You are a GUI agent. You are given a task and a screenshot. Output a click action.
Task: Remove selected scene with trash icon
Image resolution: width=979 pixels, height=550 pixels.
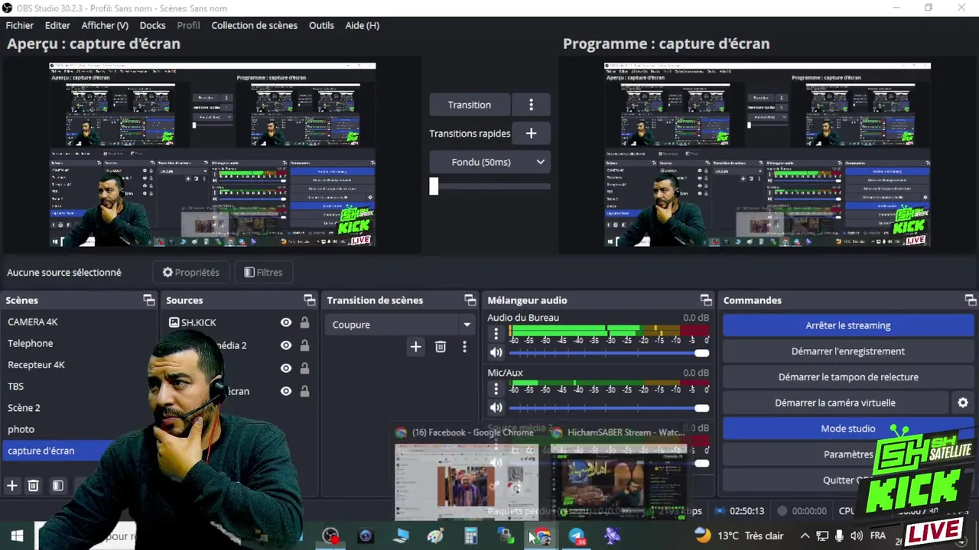[34, 485]
